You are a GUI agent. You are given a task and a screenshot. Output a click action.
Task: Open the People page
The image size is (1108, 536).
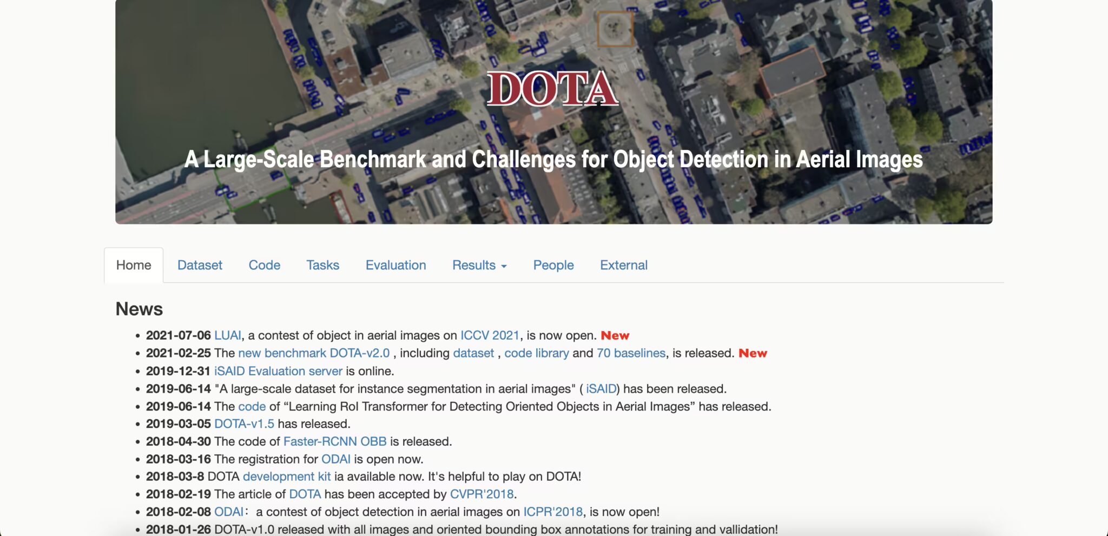pyautogui.click(x=553, y=265)
